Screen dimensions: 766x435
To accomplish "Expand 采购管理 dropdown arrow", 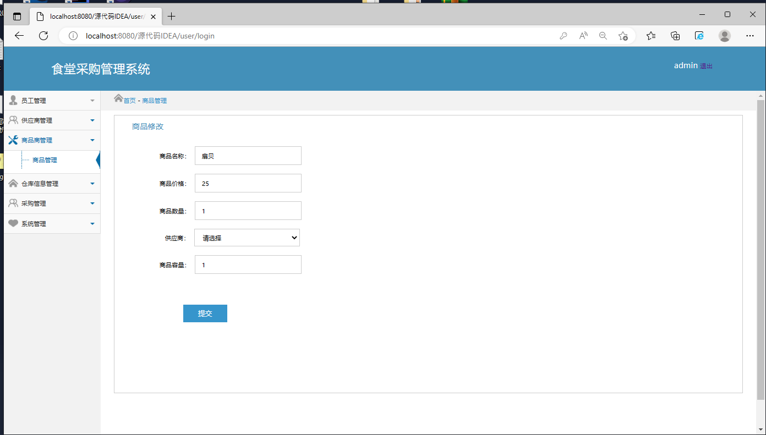I will tap(92, 203).
